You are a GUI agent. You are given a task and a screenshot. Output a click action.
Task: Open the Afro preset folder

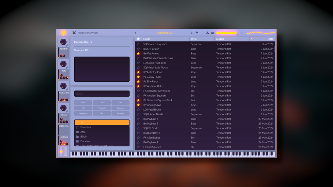point(102,132)
